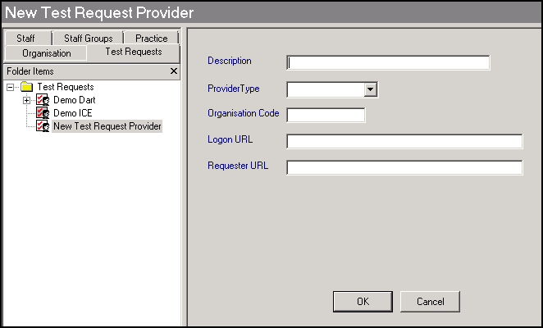This screenshot has height=328, width=543.
Task: Click the Requester URL field
Action: 404,168
